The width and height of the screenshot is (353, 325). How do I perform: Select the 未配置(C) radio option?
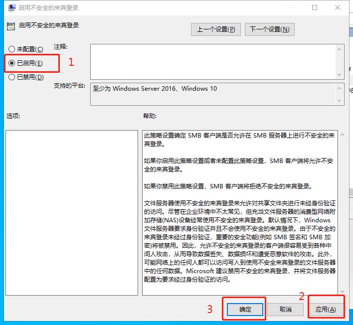click(x=25, y=49)
